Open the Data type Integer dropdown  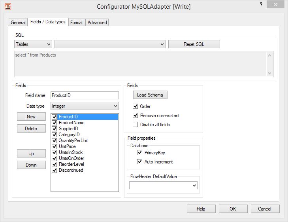(x=85, y=106)
